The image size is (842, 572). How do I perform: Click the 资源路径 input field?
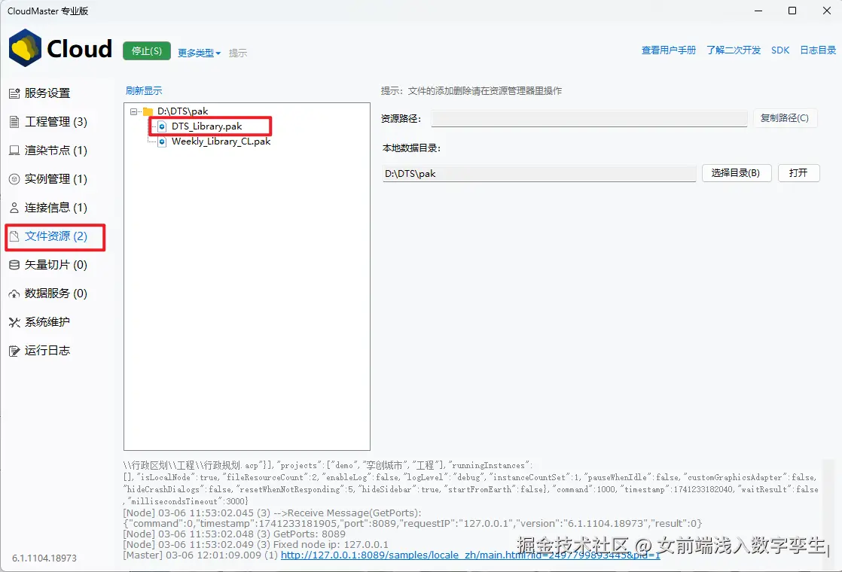[x=589, y=119]
